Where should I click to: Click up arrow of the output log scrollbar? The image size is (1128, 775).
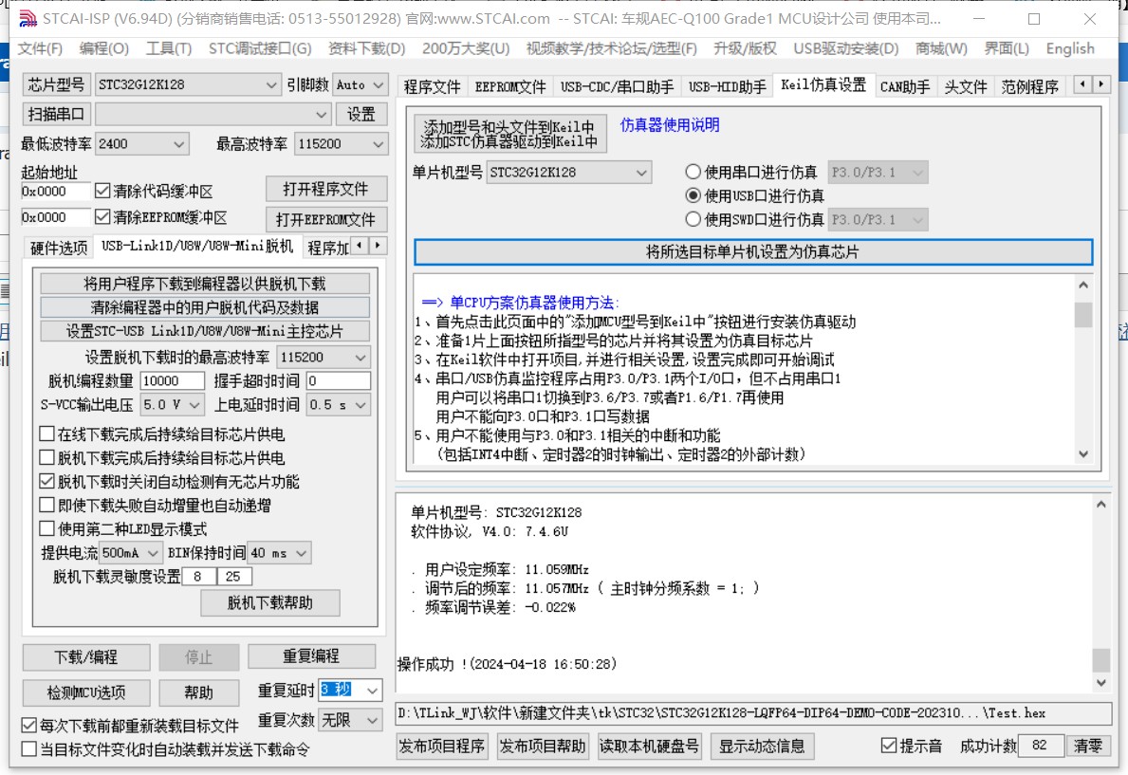point(1100,505)
